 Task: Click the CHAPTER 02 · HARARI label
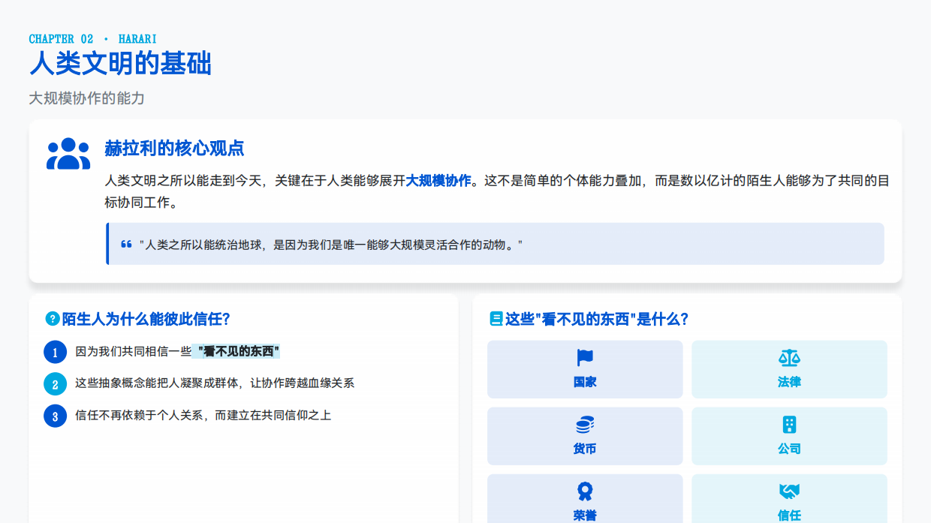pyautogui.click(x=92, y=38)
